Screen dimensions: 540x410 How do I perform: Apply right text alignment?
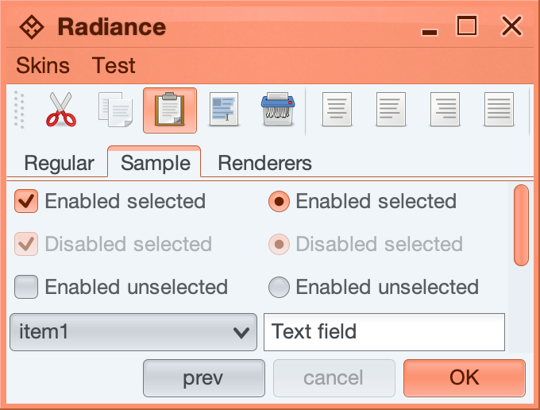coord(445,110)
